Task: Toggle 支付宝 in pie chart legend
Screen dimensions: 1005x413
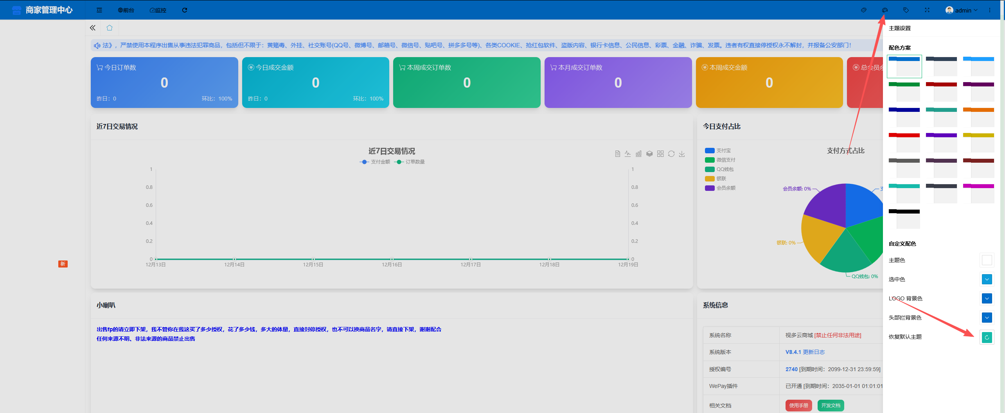Action: 718,151
